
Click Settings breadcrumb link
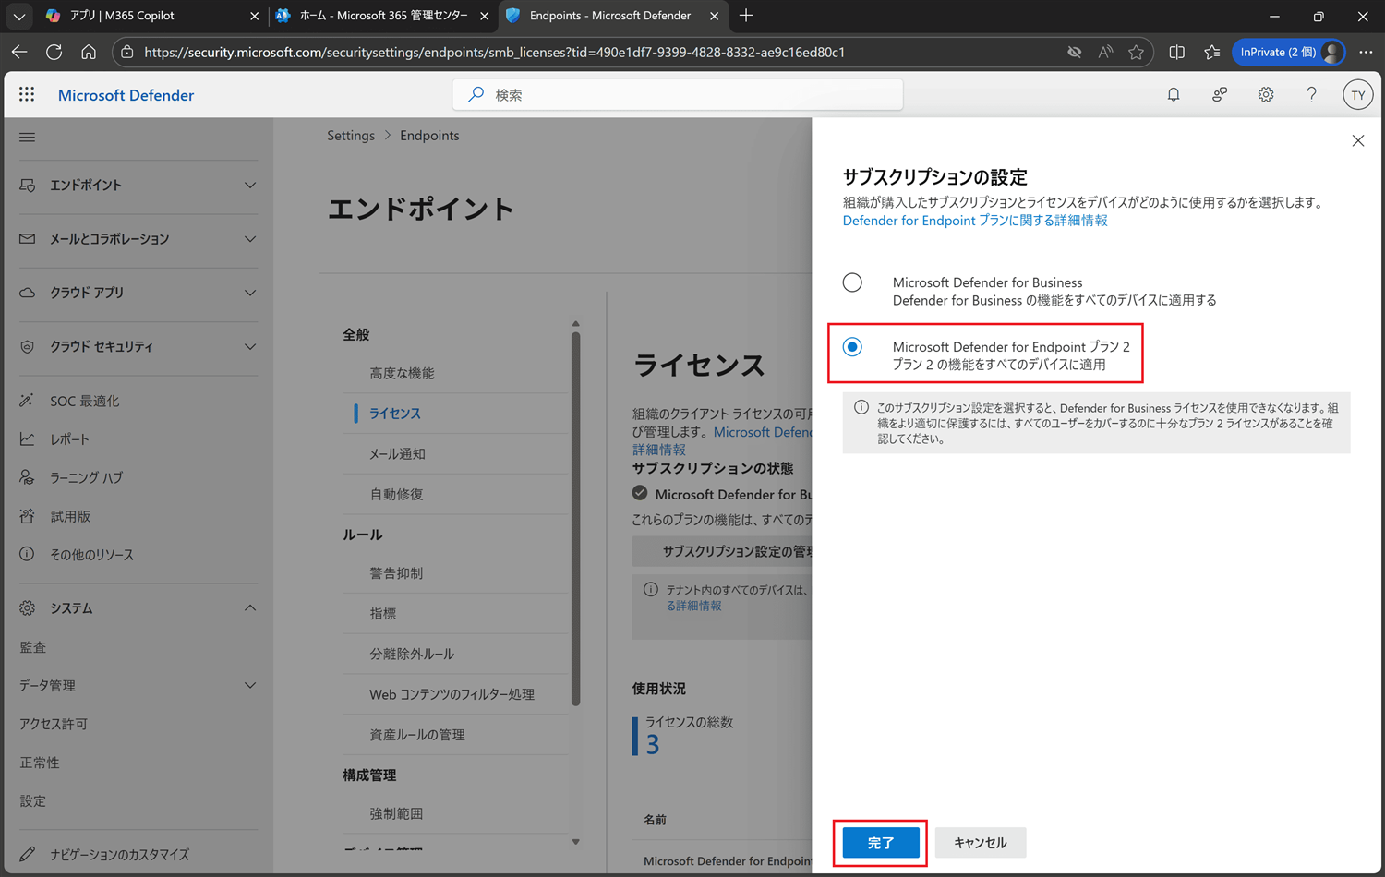pos(351,136)
